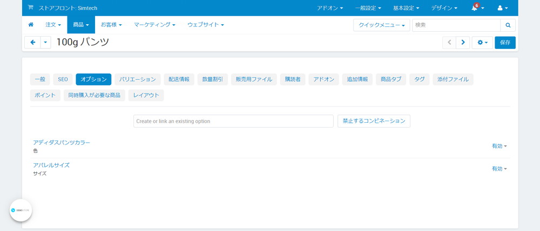Click the 色 option type text
Image resolution: width=540 pixels, height=231 pixels.
click(36, 151)
